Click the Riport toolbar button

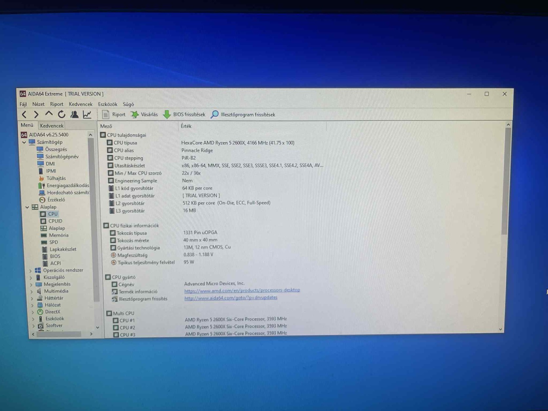(114, 114)
